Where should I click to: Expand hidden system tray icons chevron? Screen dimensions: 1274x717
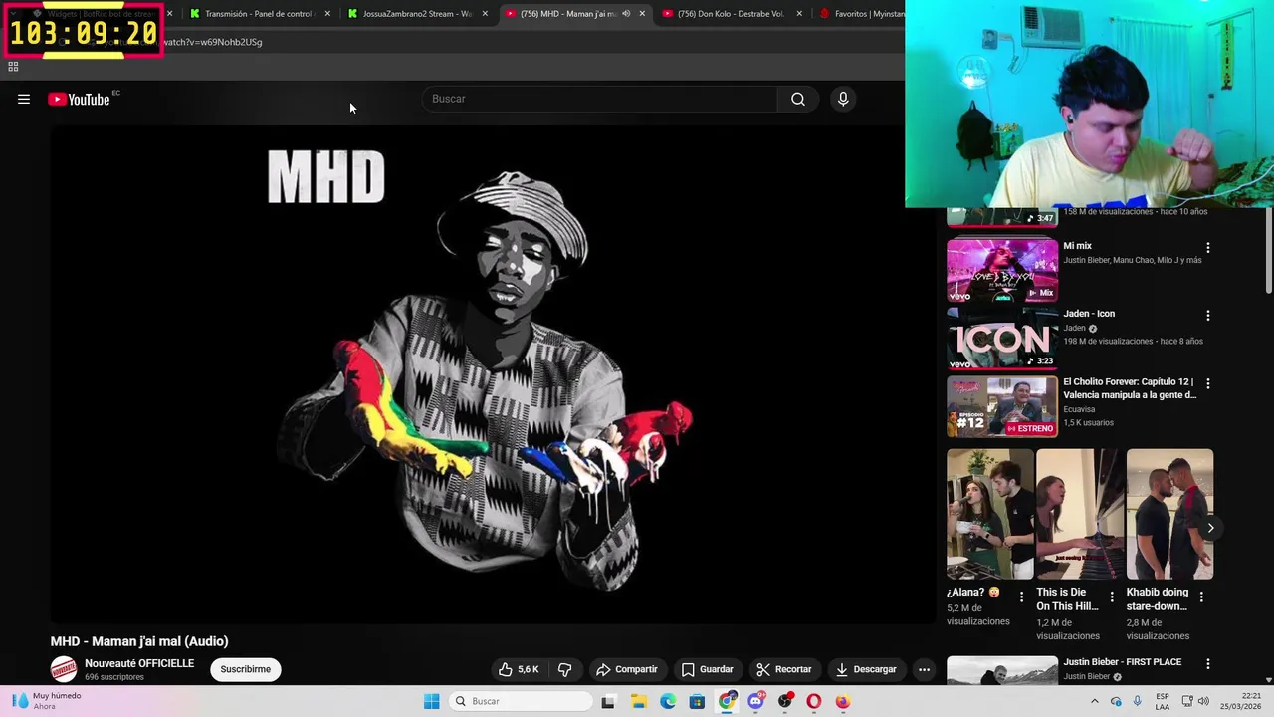pos(1094,701)
